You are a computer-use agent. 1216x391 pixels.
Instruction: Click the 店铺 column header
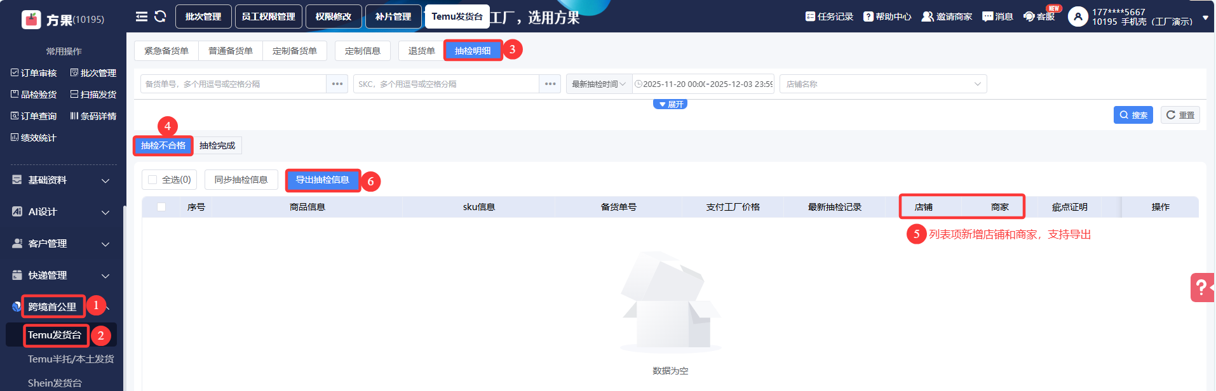tap(924, 207)
